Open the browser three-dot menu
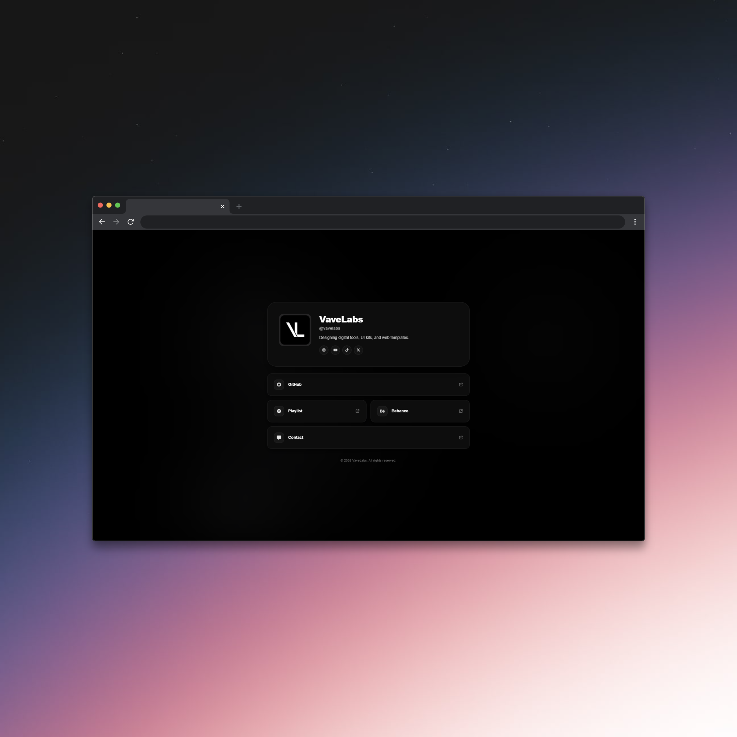 pos(635,221)
